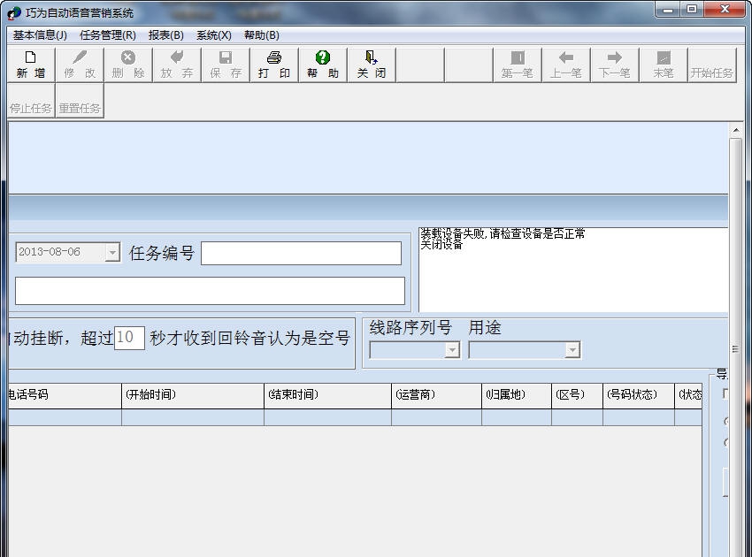This screenshot has width=752, height=557.
Task: Click the 停止任务 (Stop Task) button
Action: coord(31,101)
